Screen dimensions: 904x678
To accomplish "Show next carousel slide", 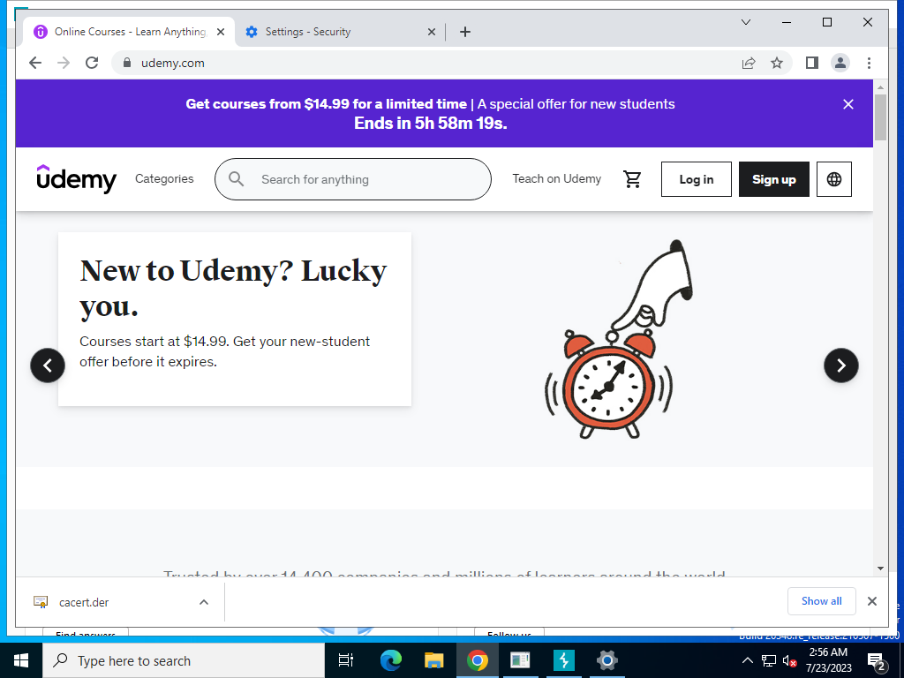I will (x=840, y=365).
